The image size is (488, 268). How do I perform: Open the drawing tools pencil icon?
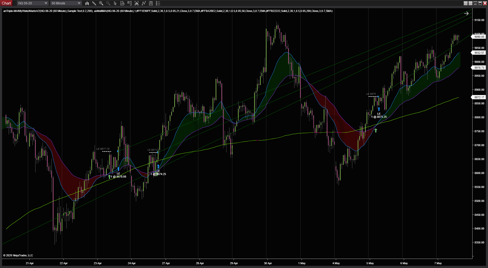(x=94, y=3)
